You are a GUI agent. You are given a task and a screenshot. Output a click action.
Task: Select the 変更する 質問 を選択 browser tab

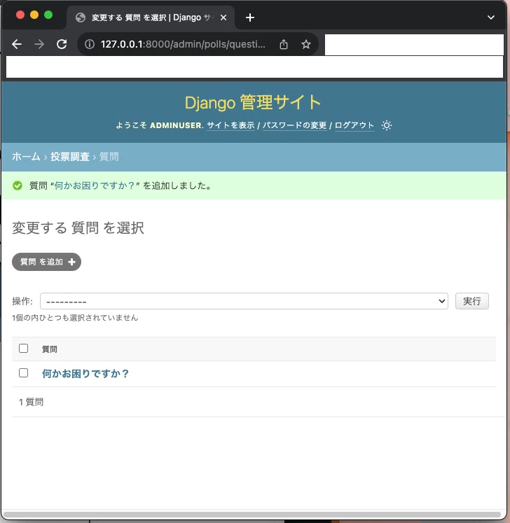tap(151, 18)
